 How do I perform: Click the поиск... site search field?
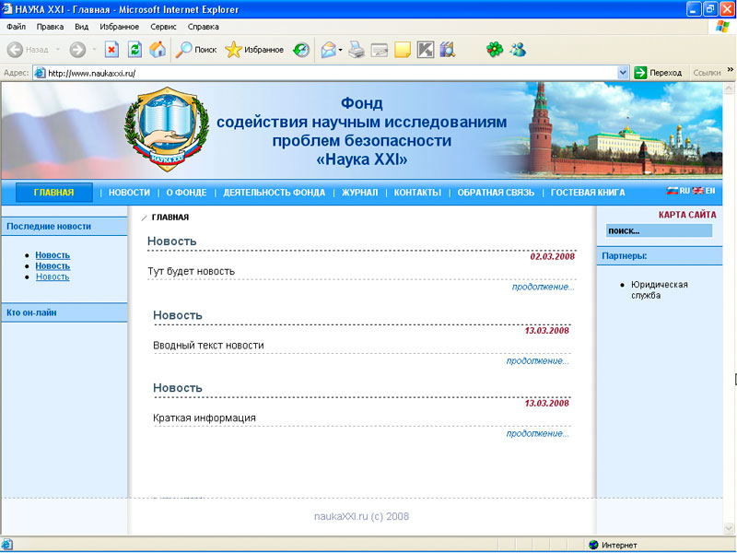(x=658, y=230)
